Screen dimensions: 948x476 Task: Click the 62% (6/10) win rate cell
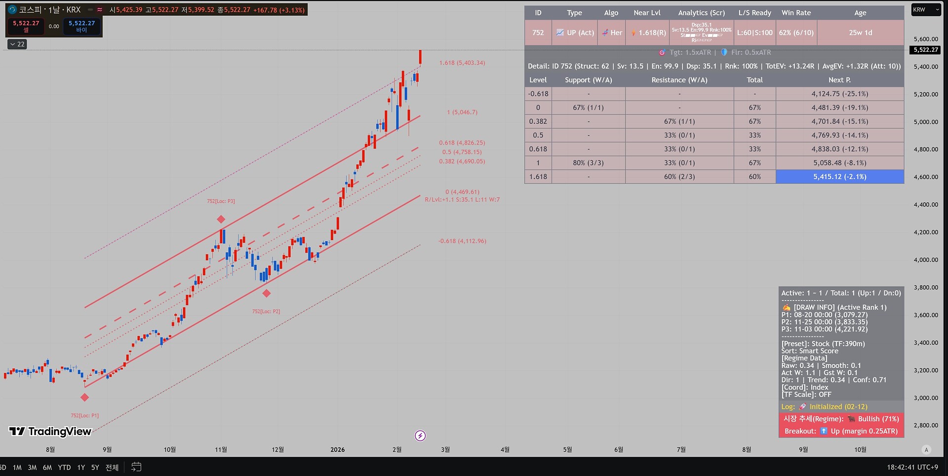pos(796,33)
